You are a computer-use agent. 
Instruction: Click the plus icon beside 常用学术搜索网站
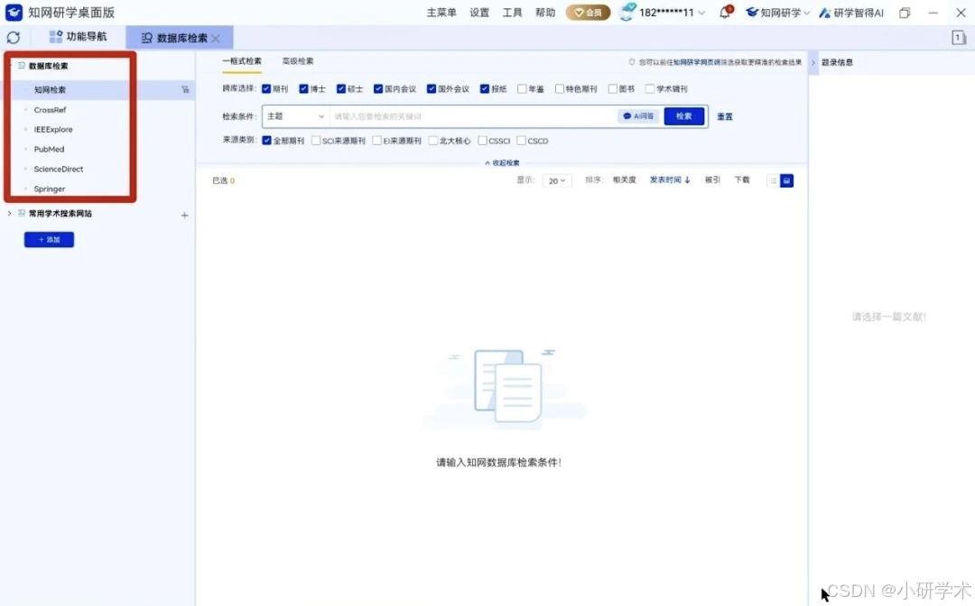(x=185, y=216)
